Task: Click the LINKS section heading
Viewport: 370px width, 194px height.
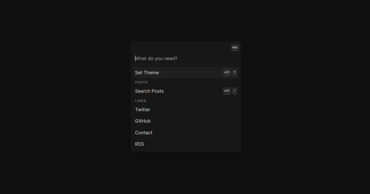Action: [x=141, y=101]
